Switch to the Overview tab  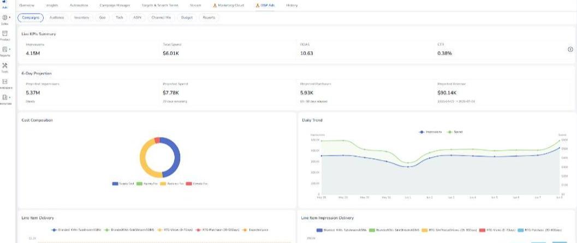[x=27, y=5]
